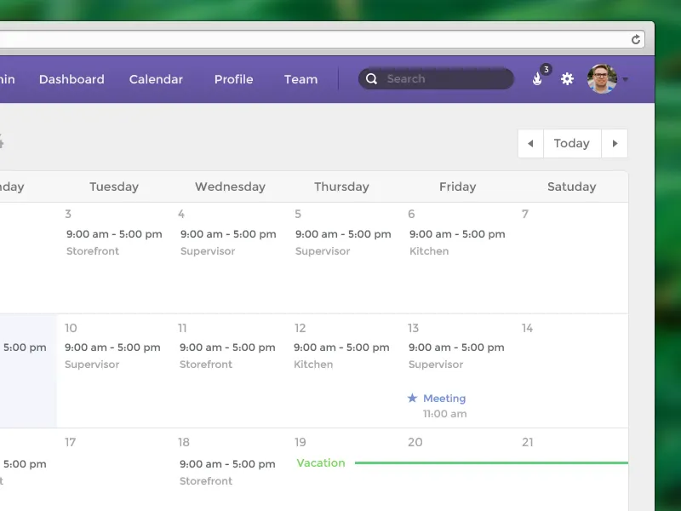Click the Today button
The height and width of the screenshot is (511, 681).
[571, 143]
